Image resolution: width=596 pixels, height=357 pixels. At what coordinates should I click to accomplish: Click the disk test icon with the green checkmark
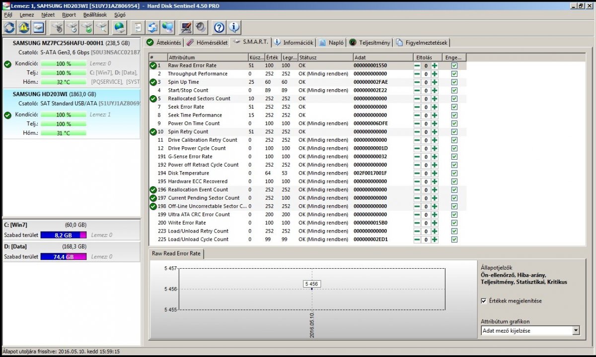tap(87, 27)
